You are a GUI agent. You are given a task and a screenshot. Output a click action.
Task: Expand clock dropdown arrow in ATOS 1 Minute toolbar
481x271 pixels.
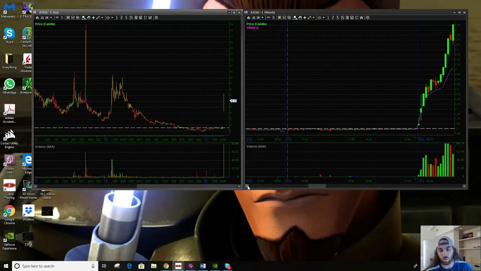pos(324,17)
